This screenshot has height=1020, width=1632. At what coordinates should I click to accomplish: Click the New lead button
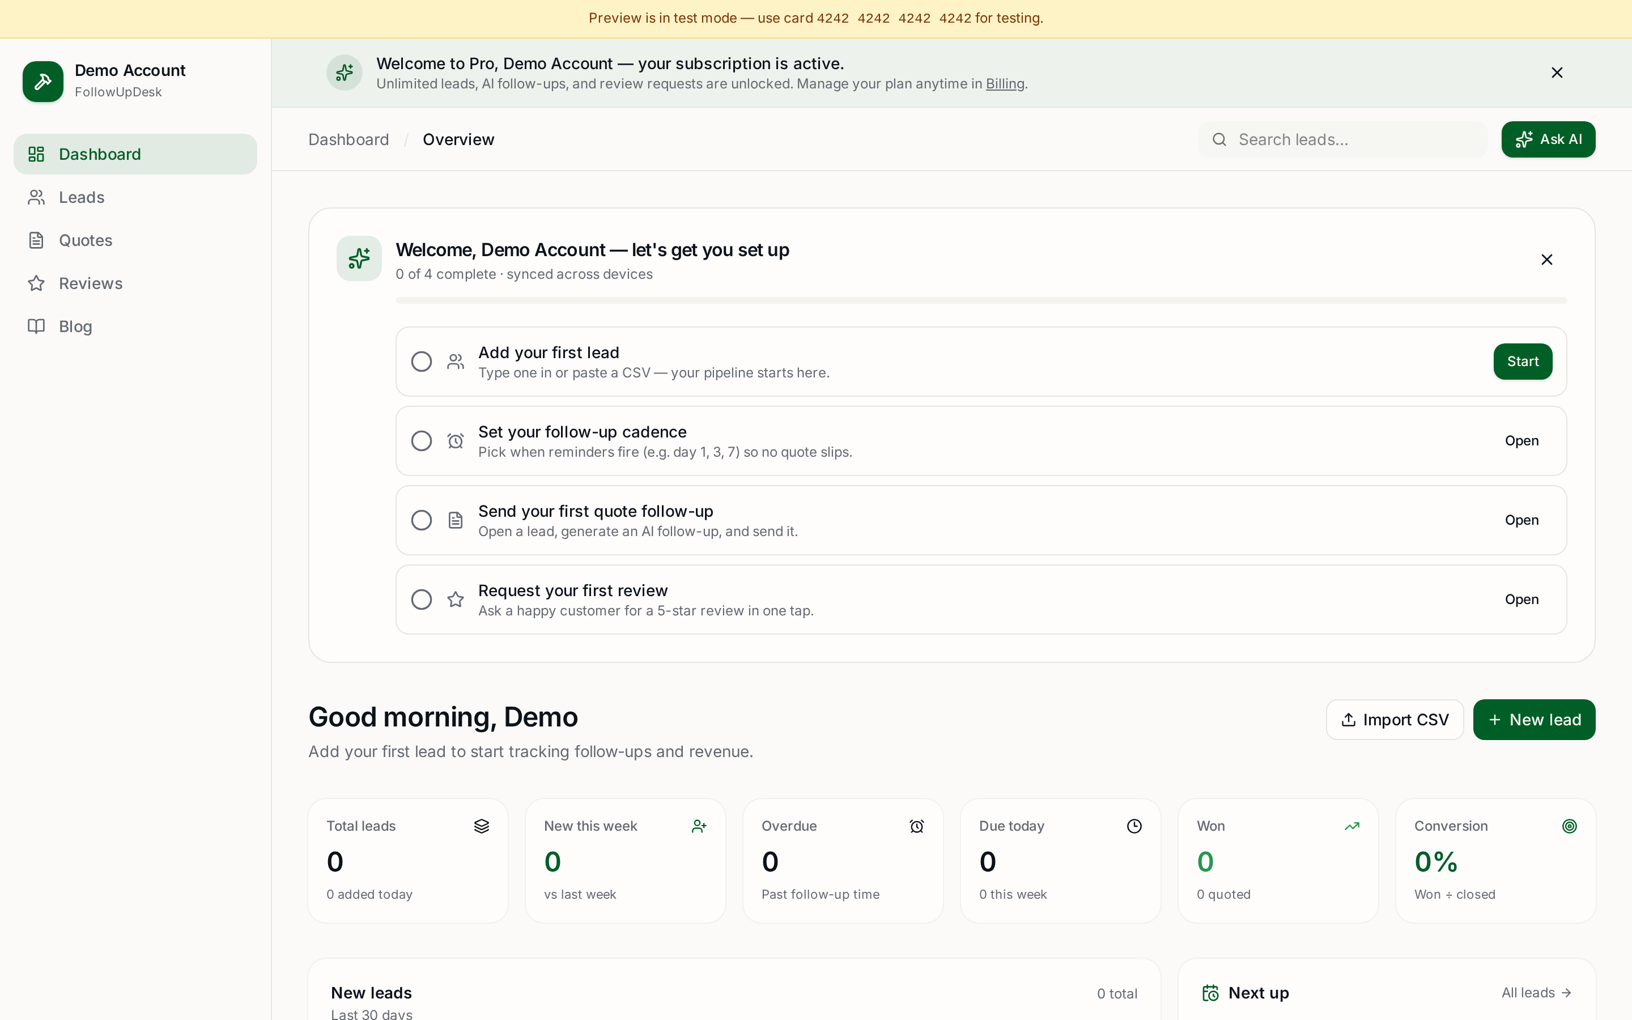pyautogui.click(x=1534, y=720)
